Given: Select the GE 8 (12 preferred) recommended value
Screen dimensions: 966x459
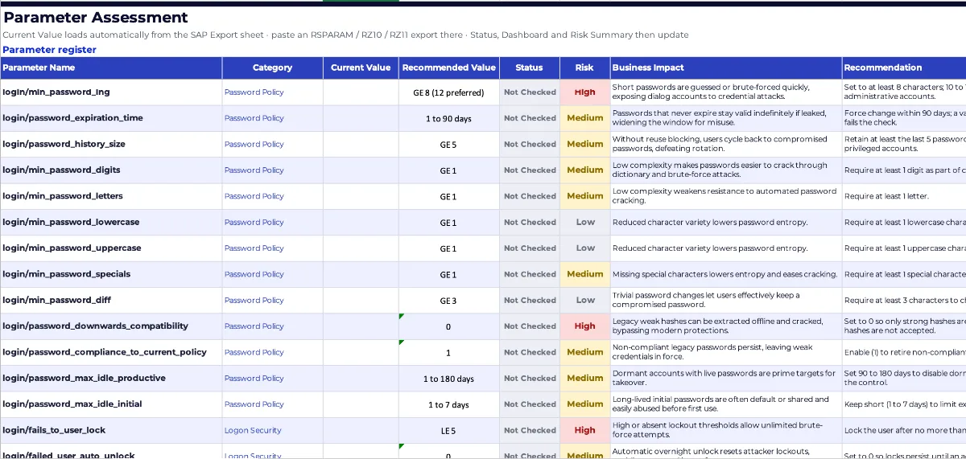Looking at the screenshot, I should pos(449,92).
